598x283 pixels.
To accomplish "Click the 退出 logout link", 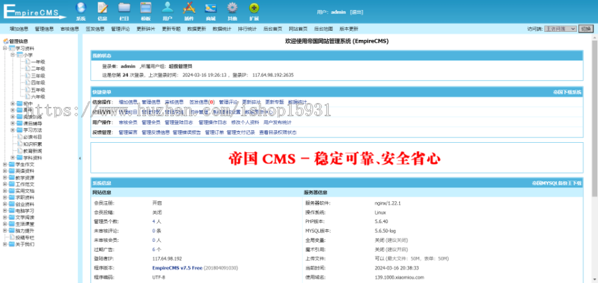I will (357, 12).
